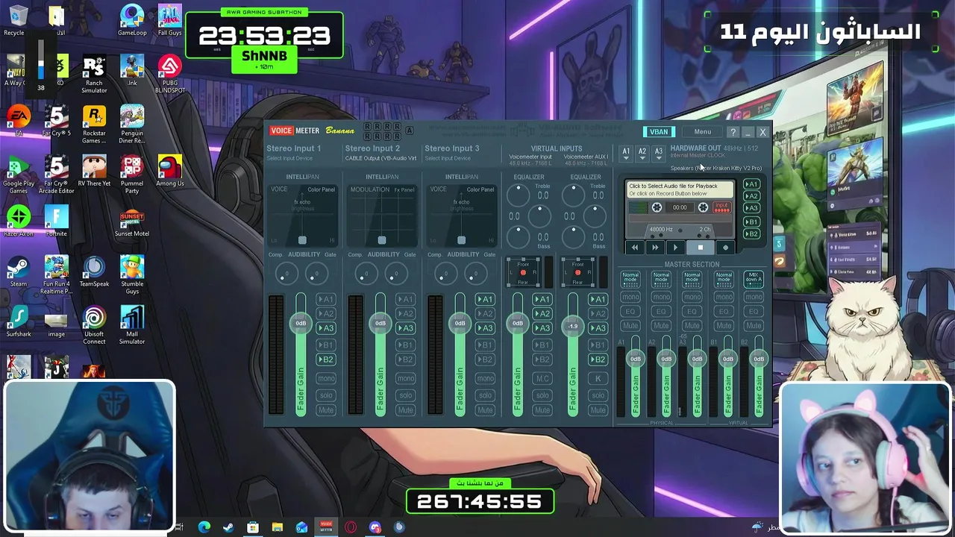
Task: Click Voicemeeter AUX fader at -1.9
Action: click(x=573, y=326)
